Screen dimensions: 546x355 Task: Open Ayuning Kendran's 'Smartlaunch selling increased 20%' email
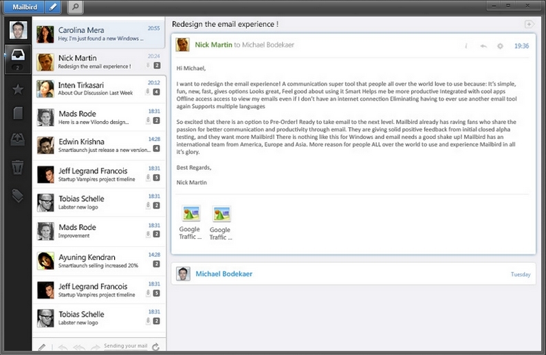point(99,261)
